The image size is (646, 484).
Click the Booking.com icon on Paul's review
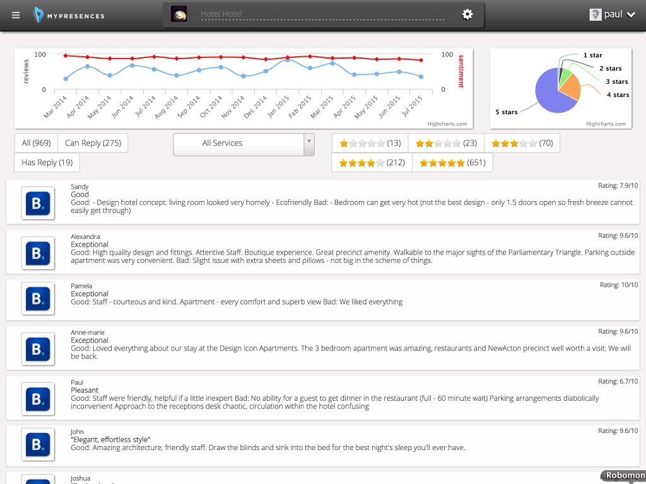click(x=38, y=399)
